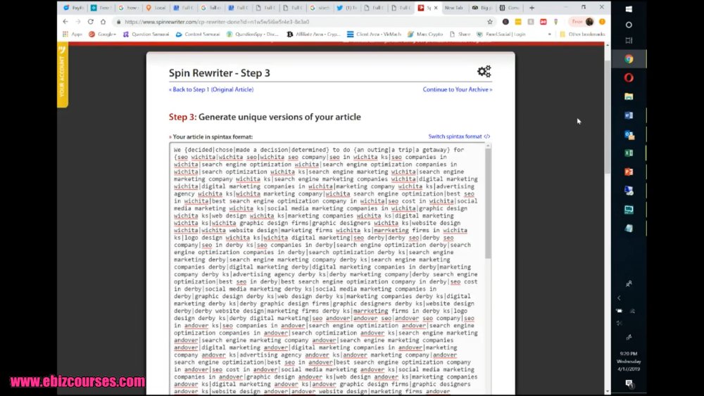This screenshot has width=704, height=396.
Task: Launch Word from the taskbar
Action: coord(629,115)
